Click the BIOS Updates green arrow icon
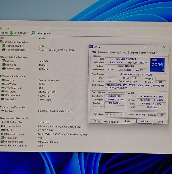172x174 pixels. [x=11, y=33]
